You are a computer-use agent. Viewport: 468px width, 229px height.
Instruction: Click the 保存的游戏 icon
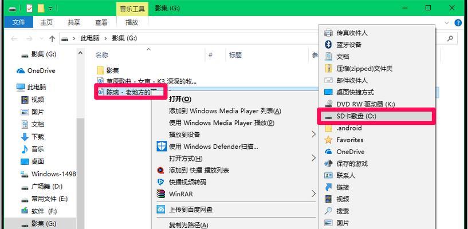tap(328, 164)
